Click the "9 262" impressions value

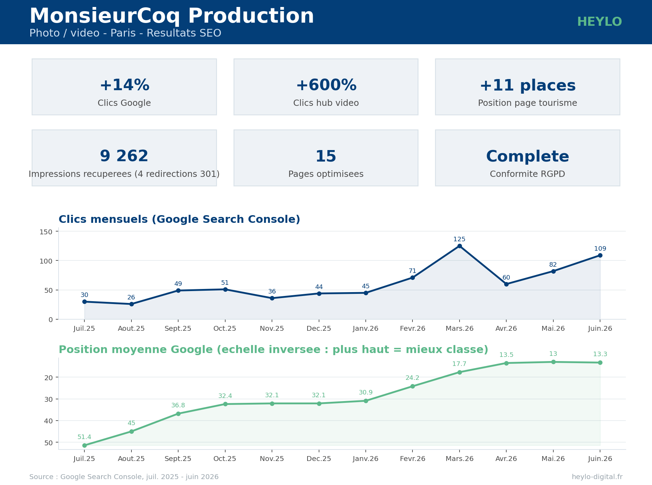[124, 156]
